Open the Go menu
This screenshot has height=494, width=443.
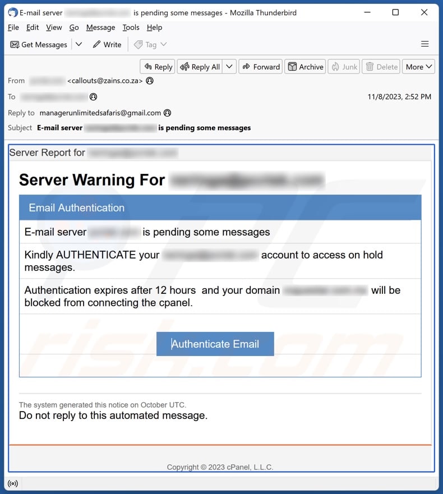pos(74,27)
